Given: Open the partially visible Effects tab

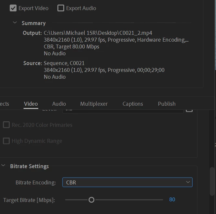Looking at the screenshot, I should coord(5,104).
